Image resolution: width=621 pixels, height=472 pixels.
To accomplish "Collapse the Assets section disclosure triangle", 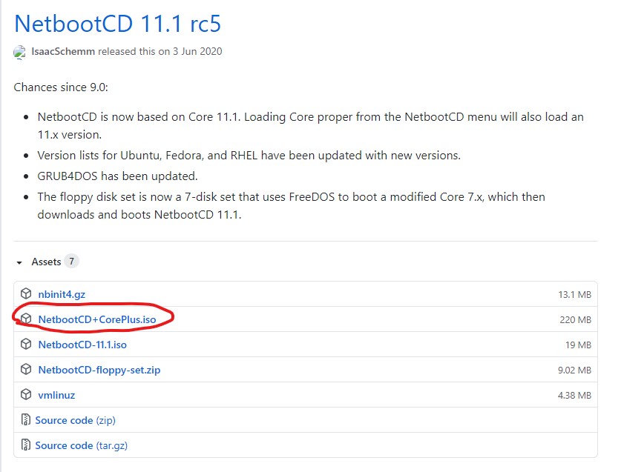I will 19,262.
